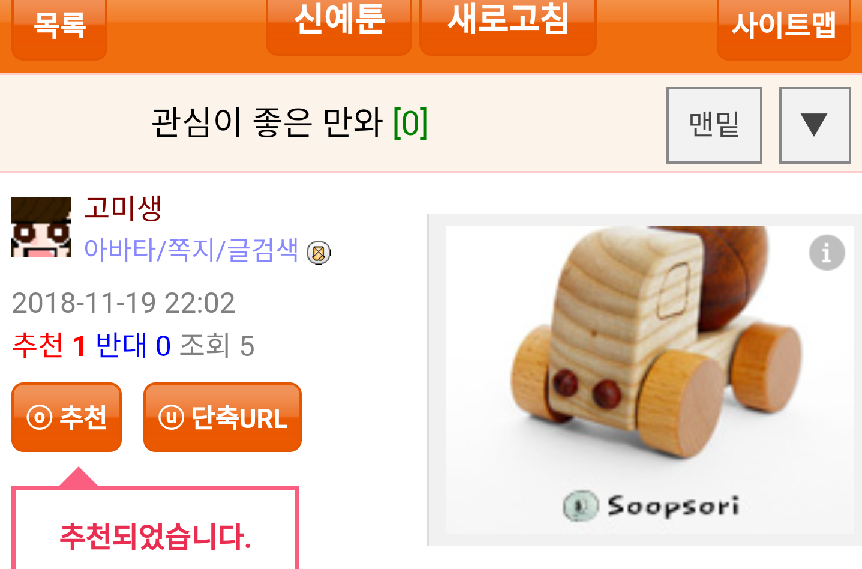This screenshot has height=569, width=862.
Task: Open author name 고미생 link
Action: (x=122, y=208)
